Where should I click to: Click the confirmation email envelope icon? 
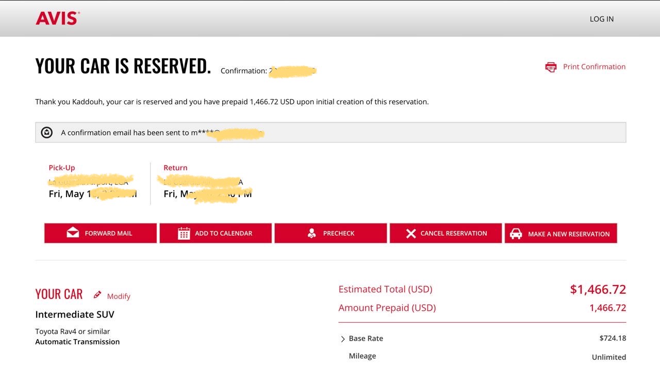pos(47,133)
